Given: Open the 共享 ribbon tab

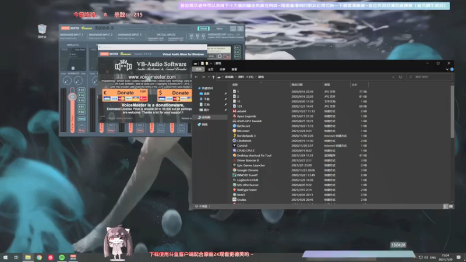Looking at the screenshot, I should pos(223,69).
